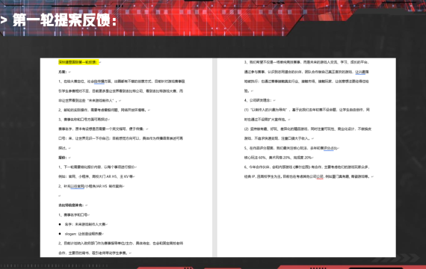Click the yellow highlighted document heading
426x269 pixels.
coord(78,62)
